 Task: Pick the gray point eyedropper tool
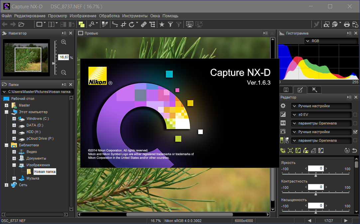(x=105, y=24)
